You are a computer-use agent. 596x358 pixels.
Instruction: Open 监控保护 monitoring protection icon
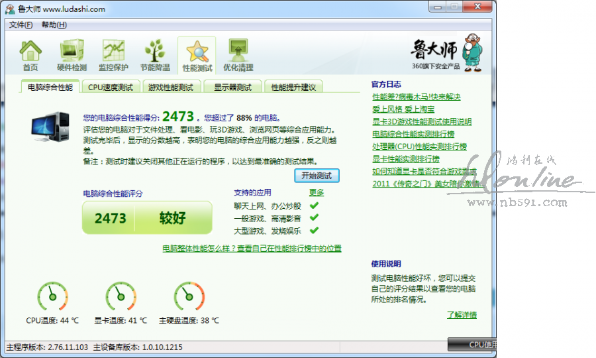click(113, 54)
